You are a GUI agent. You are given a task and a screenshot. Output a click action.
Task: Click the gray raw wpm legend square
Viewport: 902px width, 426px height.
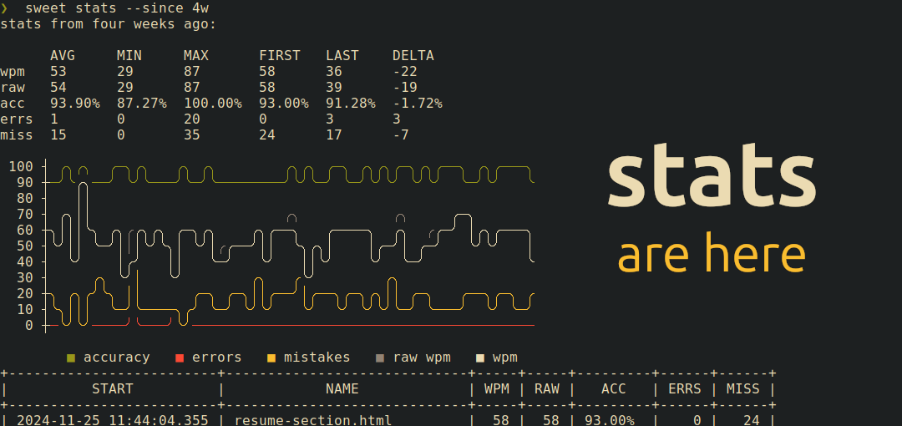coord(380,358)
